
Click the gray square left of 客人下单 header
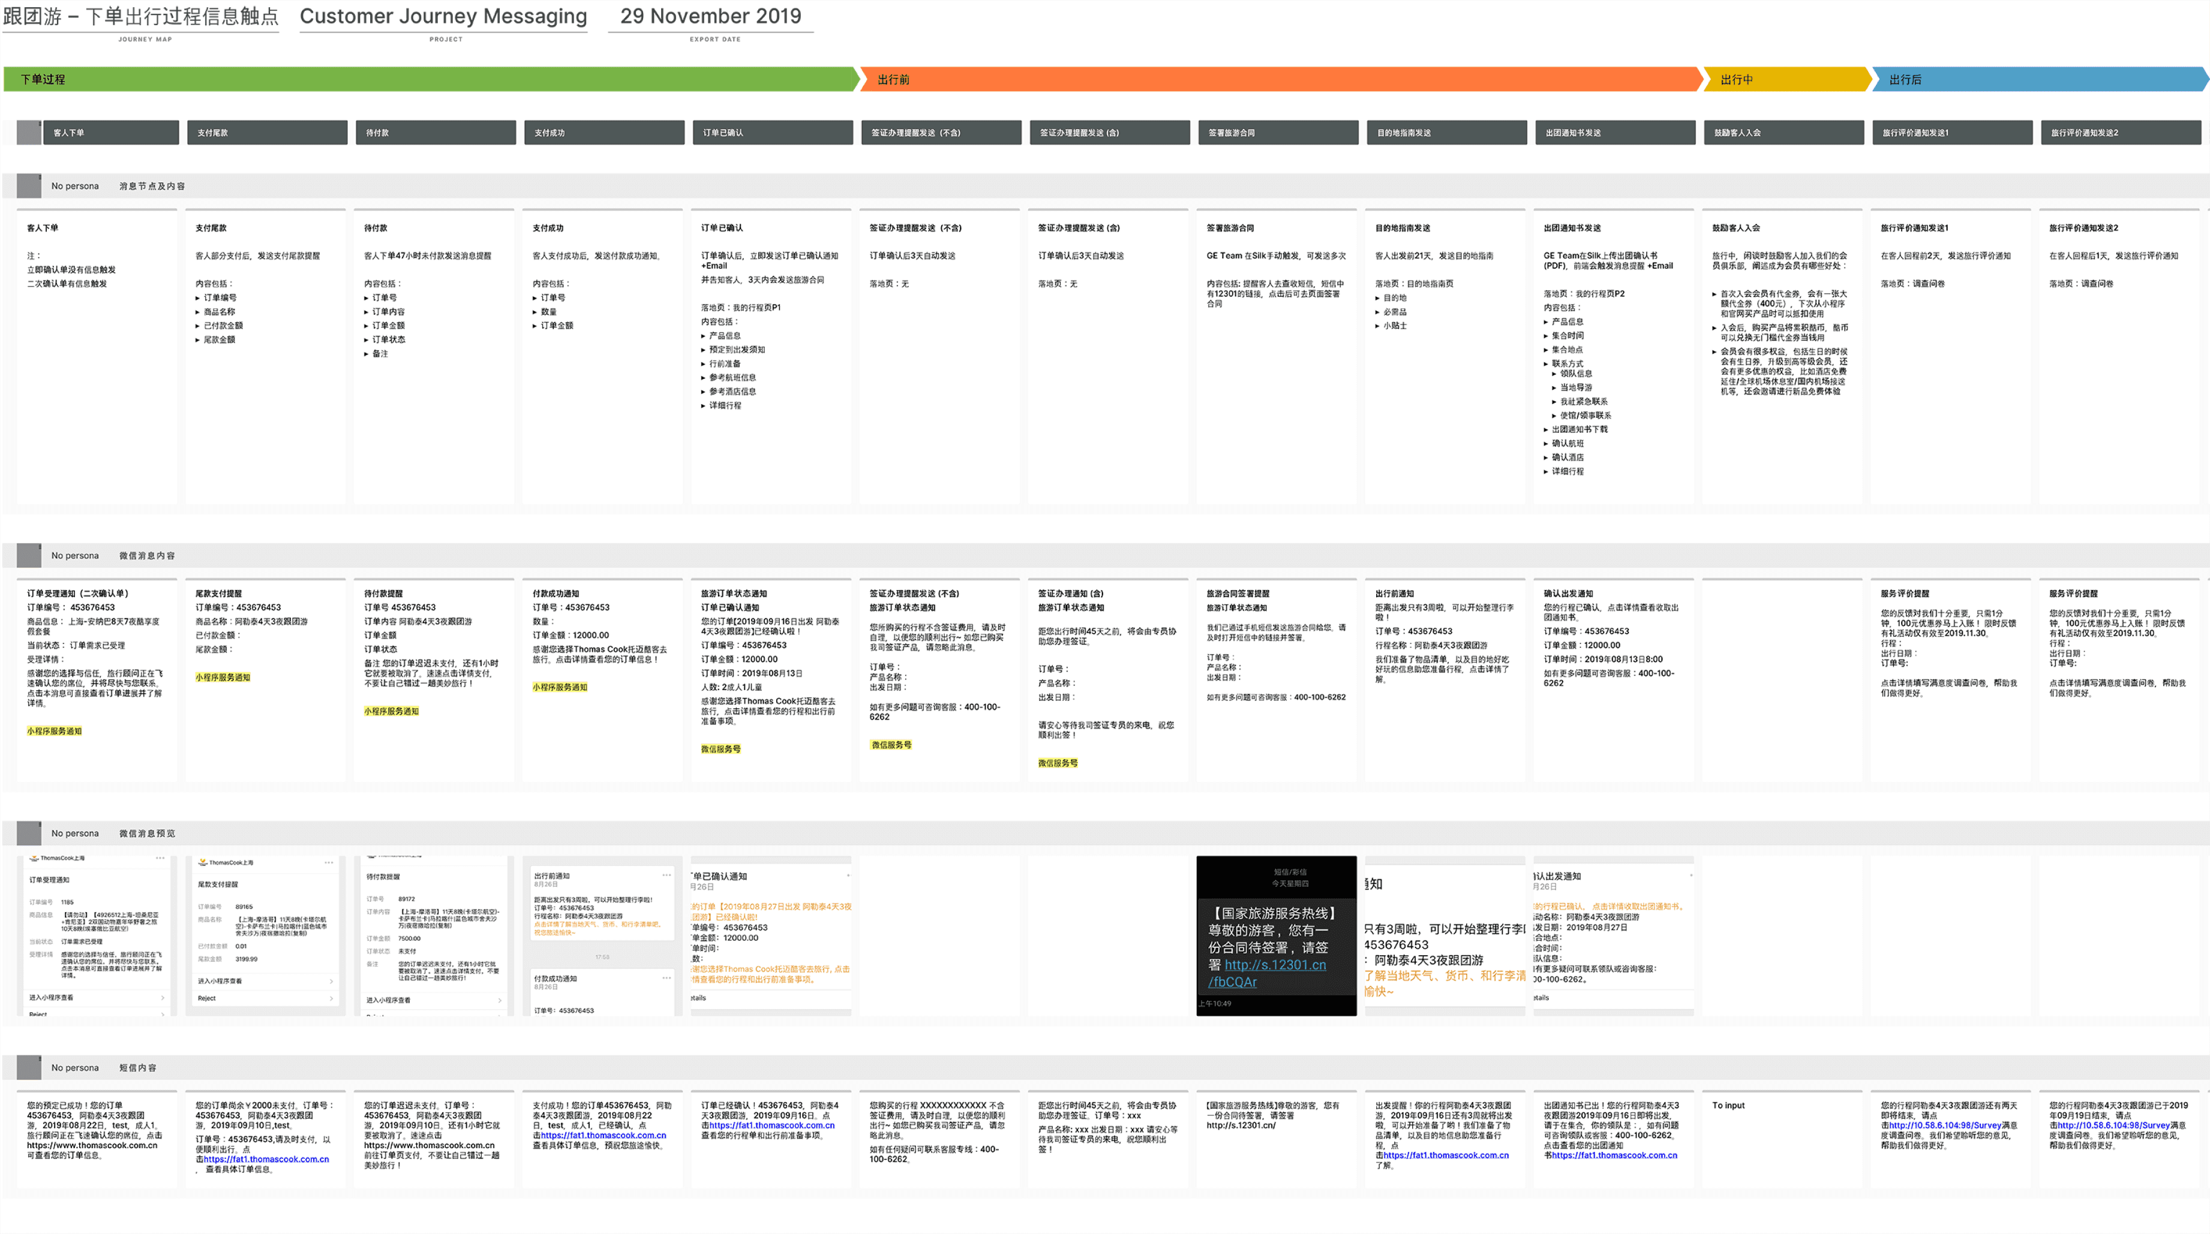point(29,133)
